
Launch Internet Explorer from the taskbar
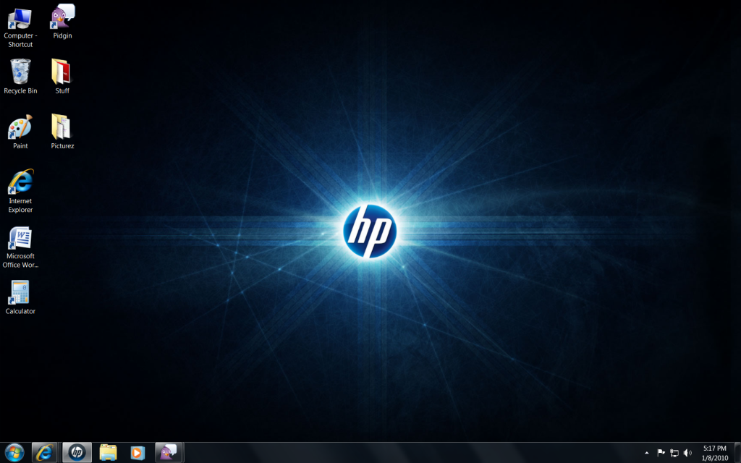tap(44, 453)
